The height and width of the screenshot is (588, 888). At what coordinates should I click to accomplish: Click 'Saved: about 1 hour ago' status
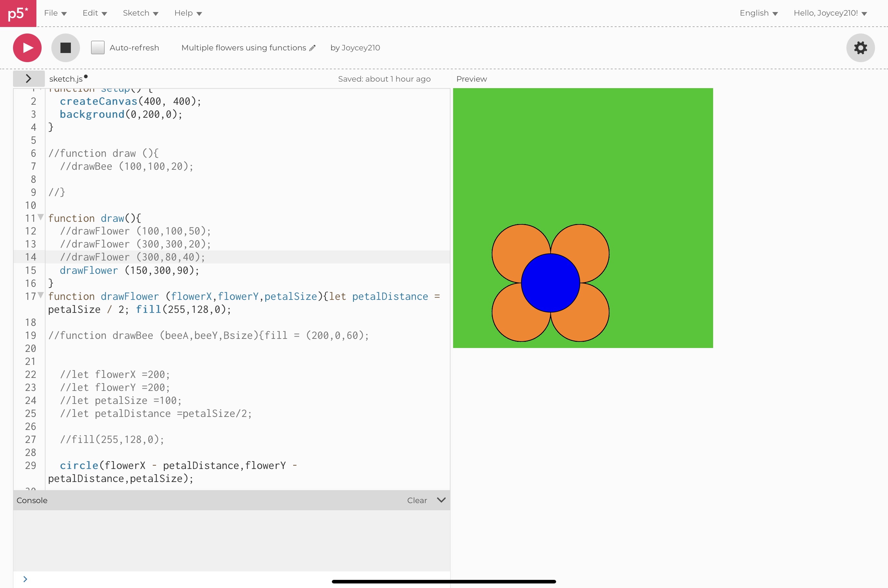click(x=384, y=79)
